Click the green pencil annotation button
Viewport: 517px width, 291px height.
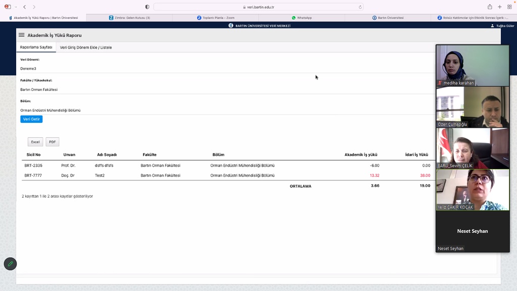pos(10,264)
